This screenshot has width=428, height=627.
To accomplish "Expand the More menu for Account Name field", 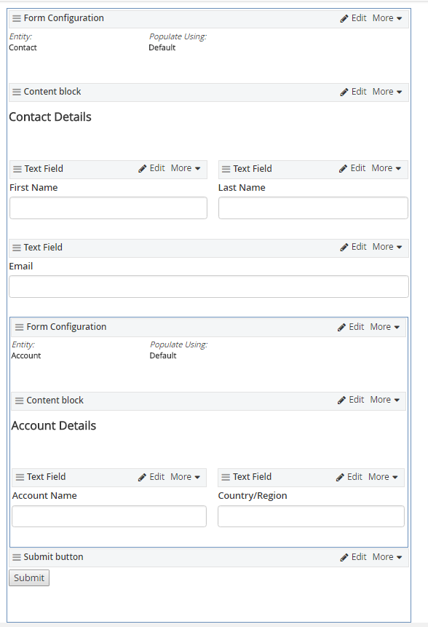I will pos(186,477).
